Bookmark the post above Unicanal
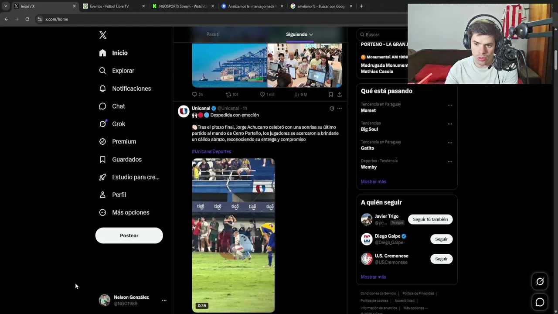The height and width of the screenshot is (314, 558). 330,94
